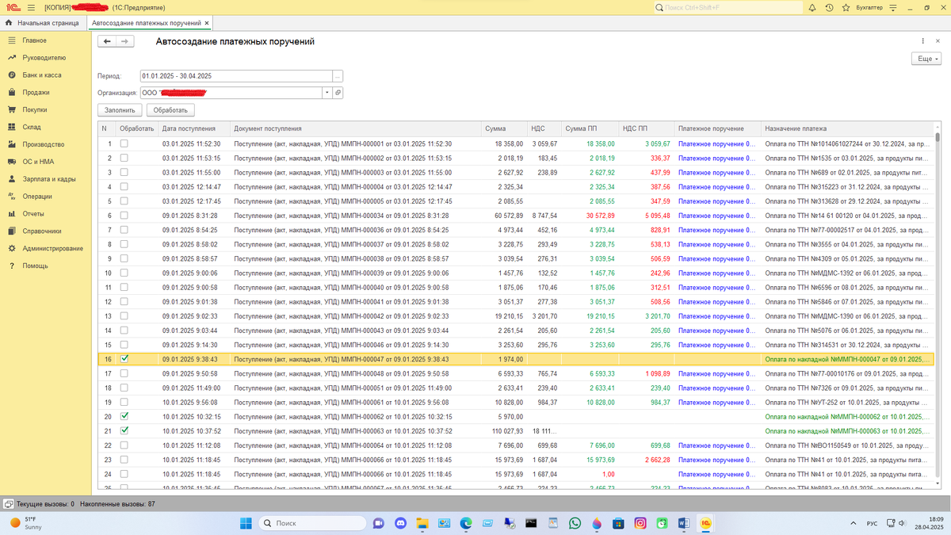Open the period selection ellipsis button
The image size is (951, 535).
tap(338, 76)
